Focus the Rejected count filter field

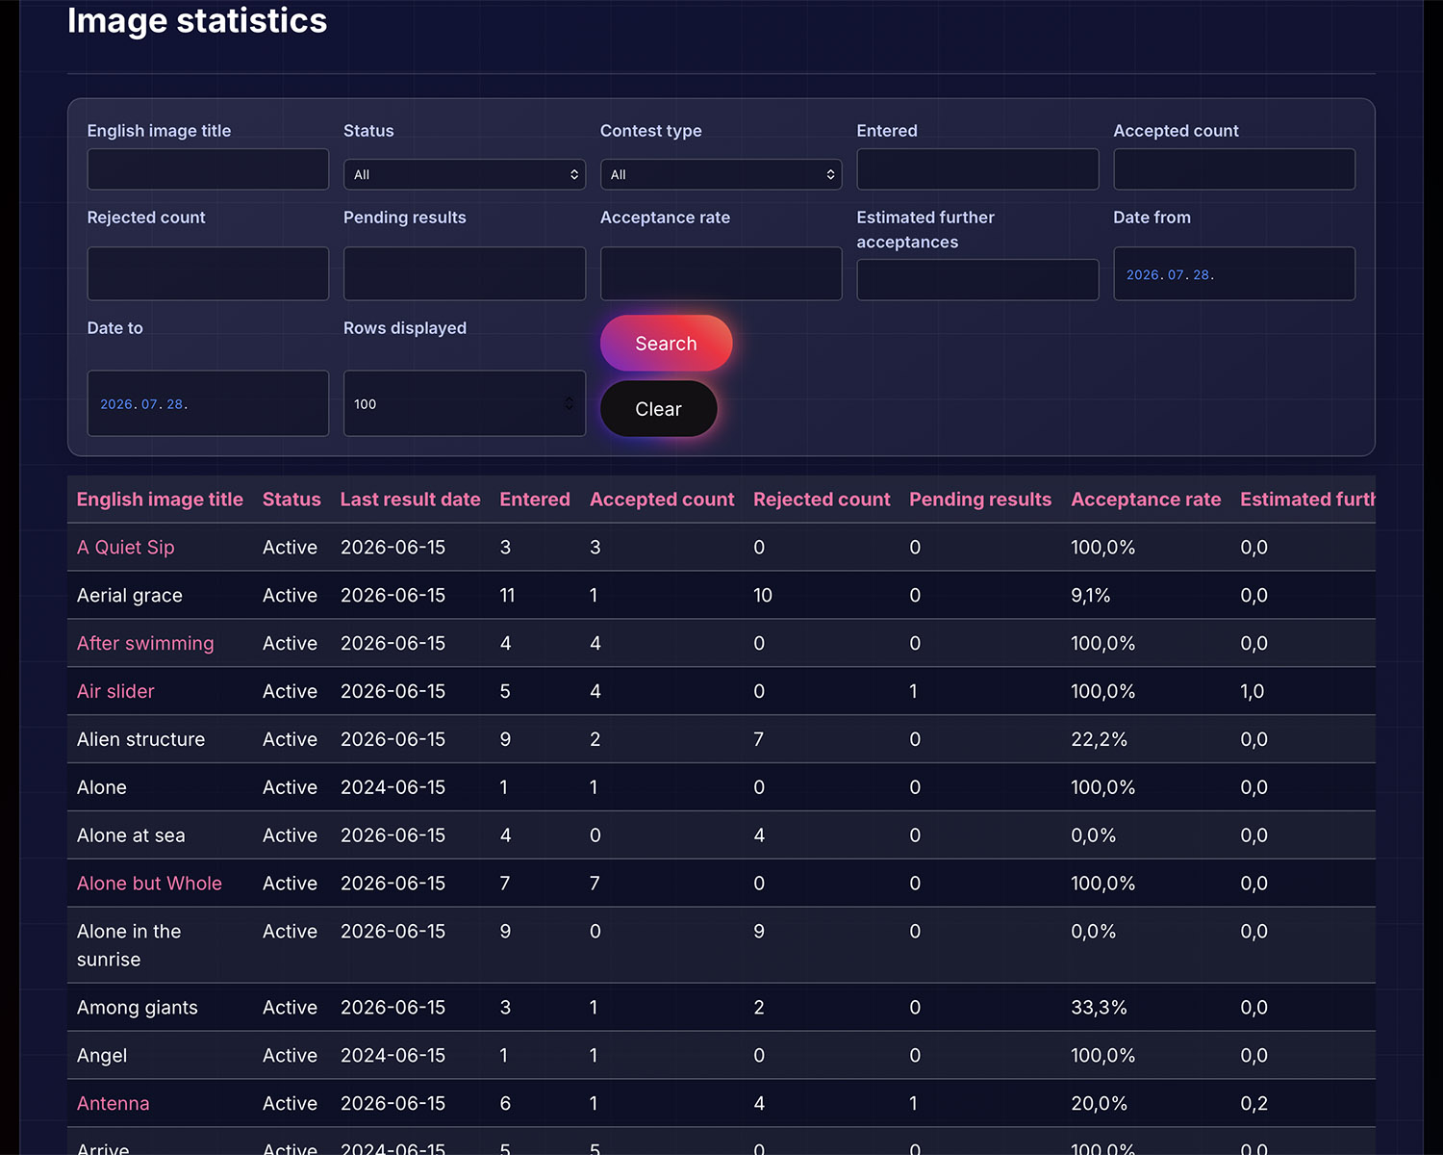[208, 273]
